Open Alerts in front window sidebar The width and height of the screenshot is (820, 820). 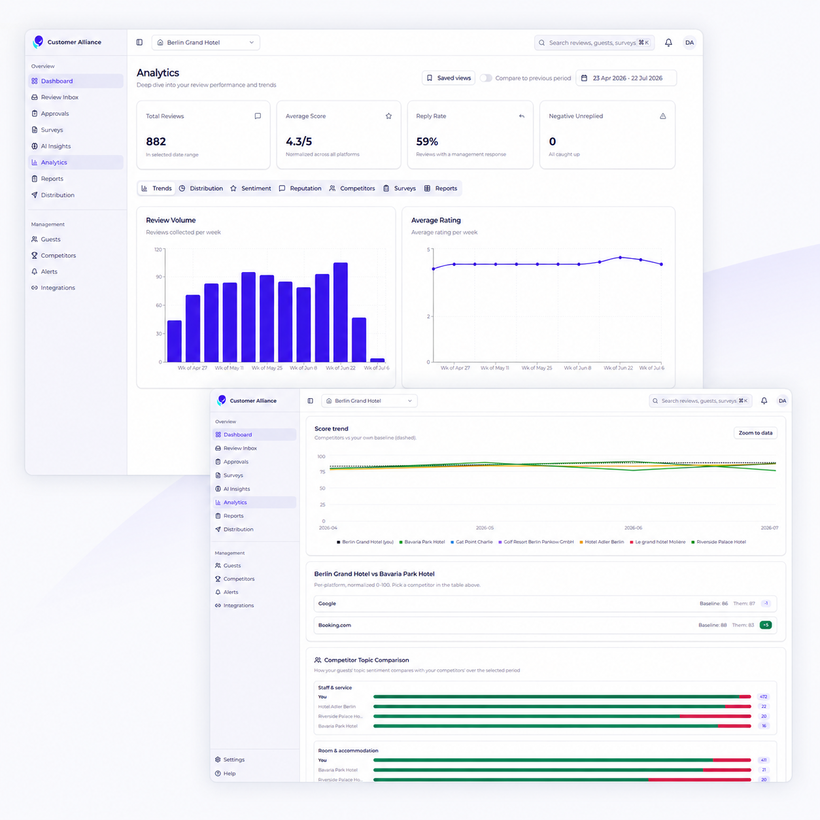[254, 592]
